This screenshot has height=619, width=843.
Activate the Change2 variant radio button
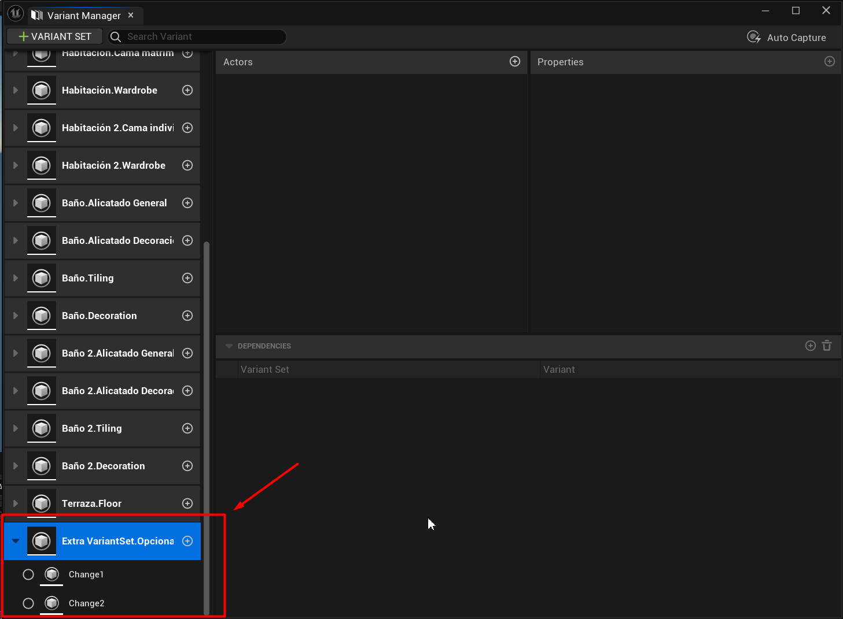28,603
